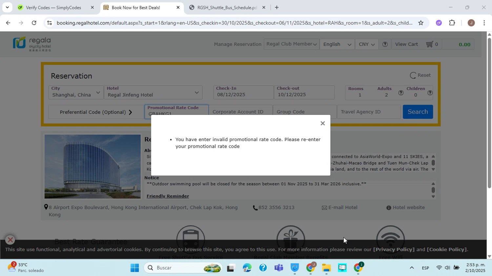Click the Rooms count field
Image resolution: width=492 pixels, height=276 pixels.
[360, 95]
